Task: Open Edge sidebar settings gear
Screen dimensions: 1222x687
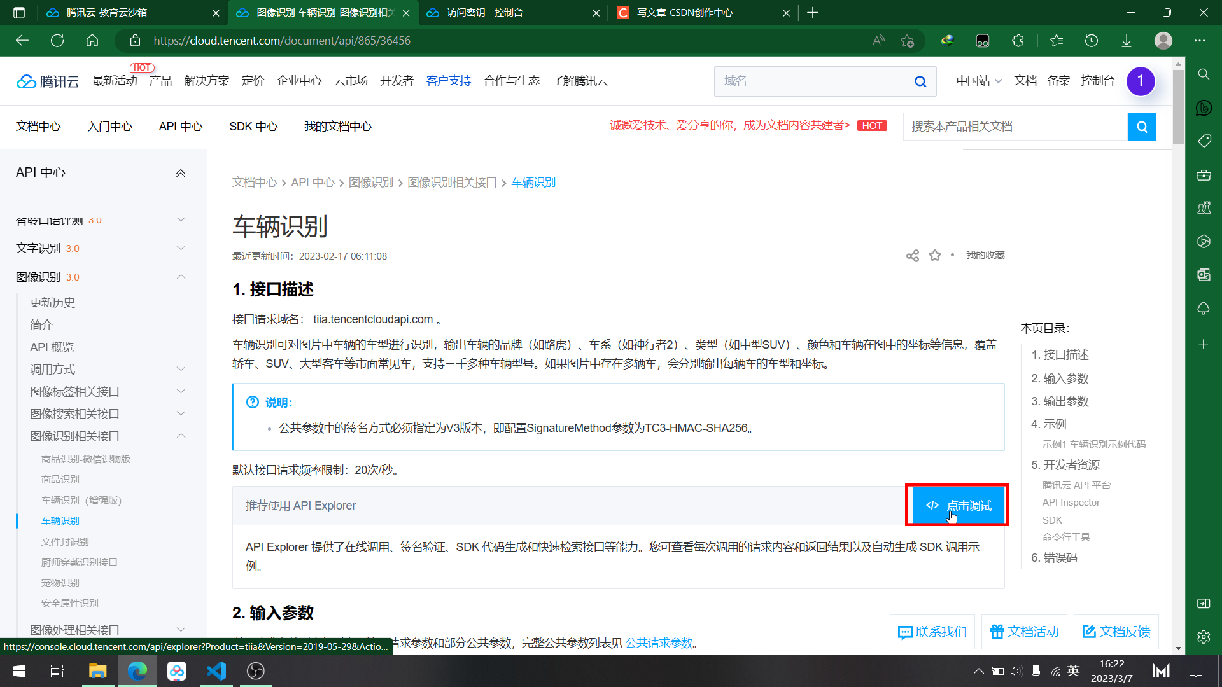Action: click(x=1204, y=637)
